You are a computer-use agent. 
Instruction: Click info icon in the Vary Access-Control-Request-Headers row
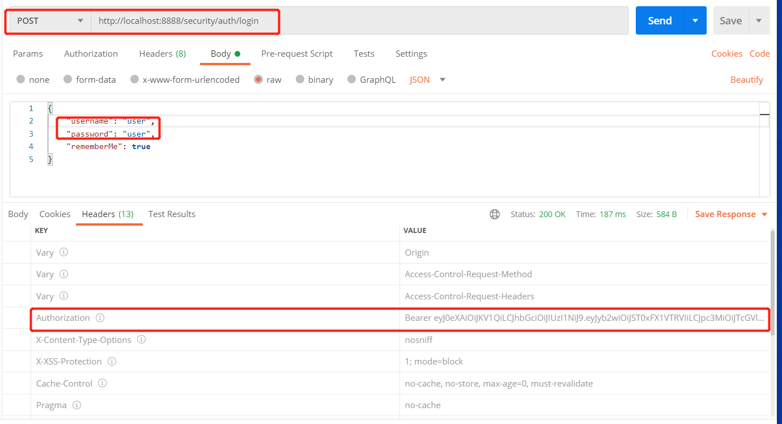(x=64, y=296)
